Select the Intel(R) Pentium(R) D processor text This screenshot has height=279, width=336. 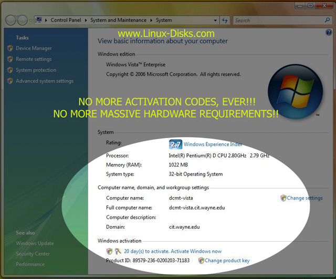219,156
